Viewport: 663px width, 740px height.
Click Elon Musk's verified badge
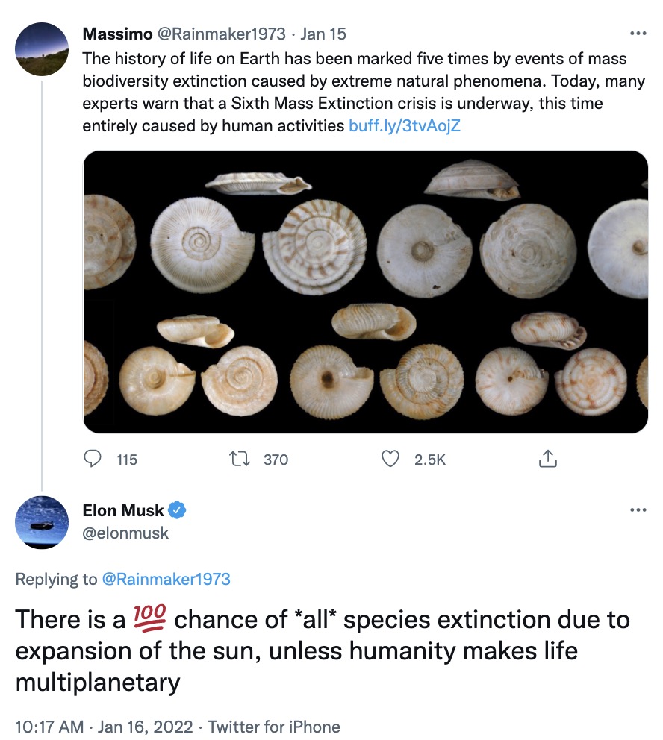tap(177, 510)
